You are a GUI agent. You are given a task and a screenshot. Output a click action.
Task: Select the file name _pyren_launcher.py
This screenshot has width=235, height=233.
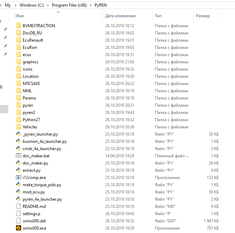pos(40,134)
